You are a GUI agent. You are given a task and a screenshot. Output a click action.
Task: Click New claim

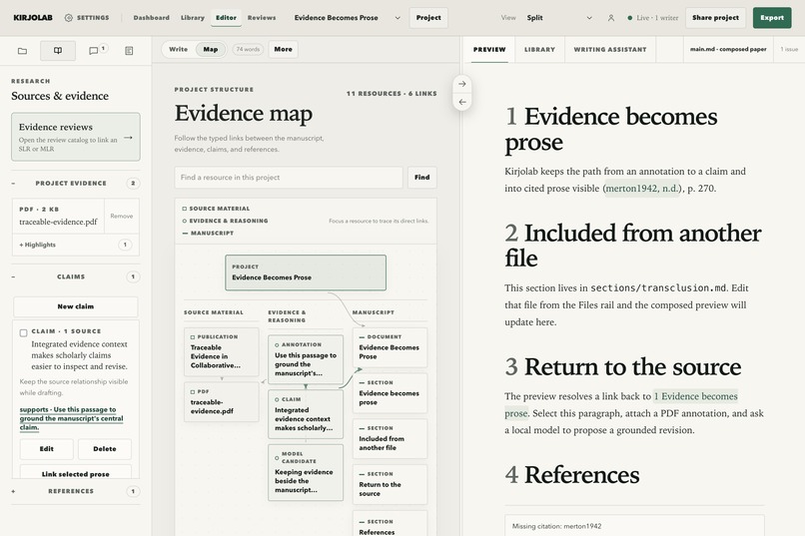point(76,306)
